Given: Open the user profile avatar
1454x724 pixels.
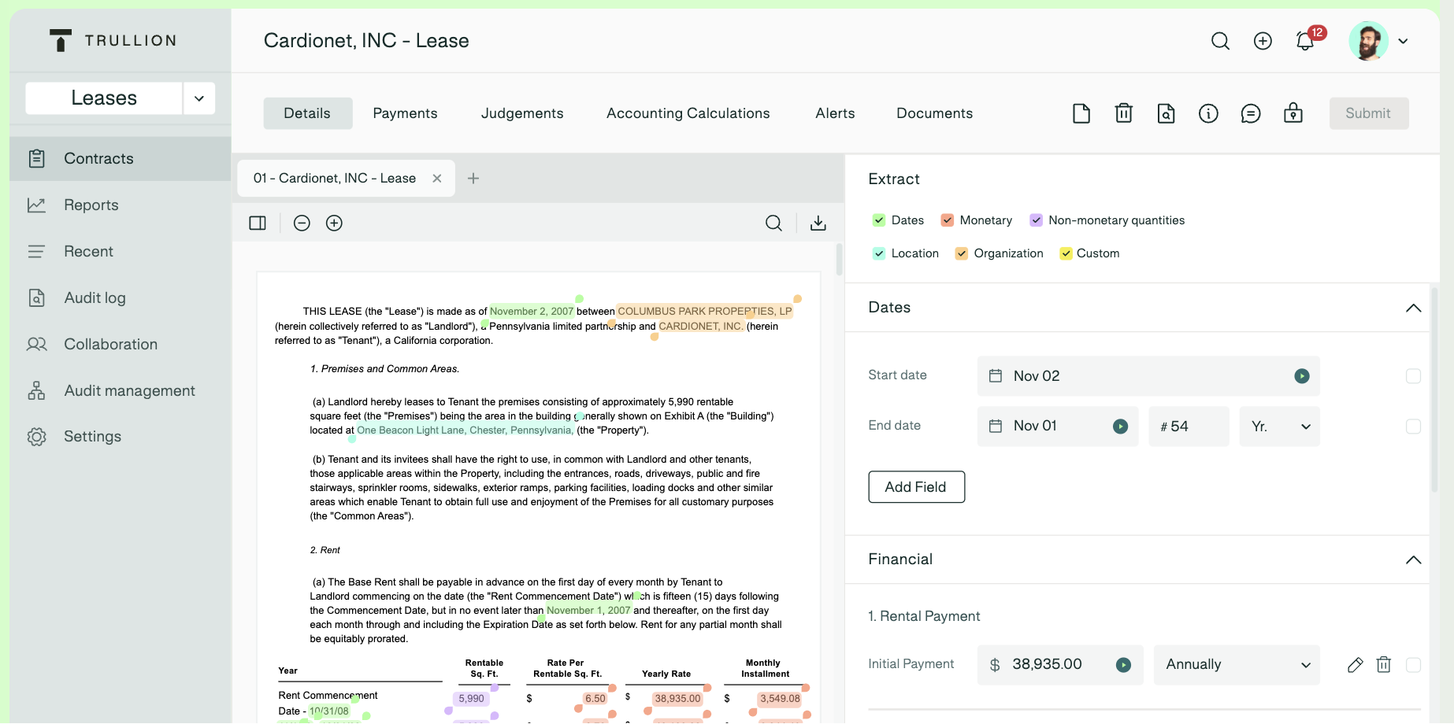Looking at the screenshot, I should tap(1368, 41).
